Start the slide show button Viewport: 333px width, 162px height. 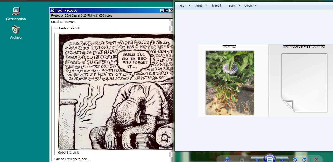tap(269, 159)
